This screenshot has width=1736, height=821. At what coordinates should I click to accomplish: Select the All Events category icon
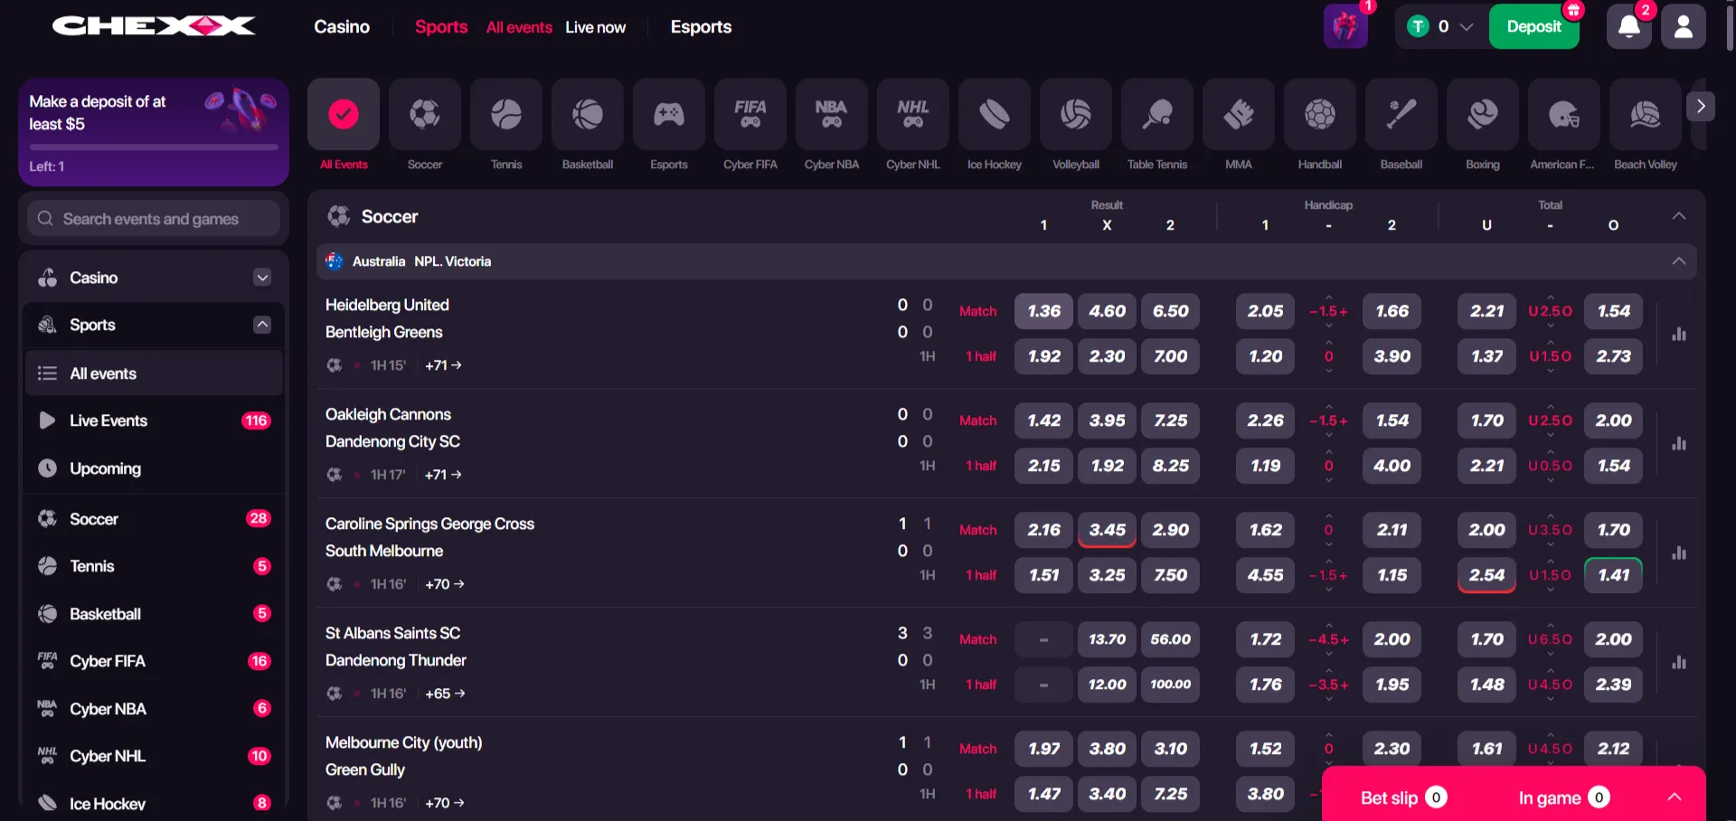[344, 115]
